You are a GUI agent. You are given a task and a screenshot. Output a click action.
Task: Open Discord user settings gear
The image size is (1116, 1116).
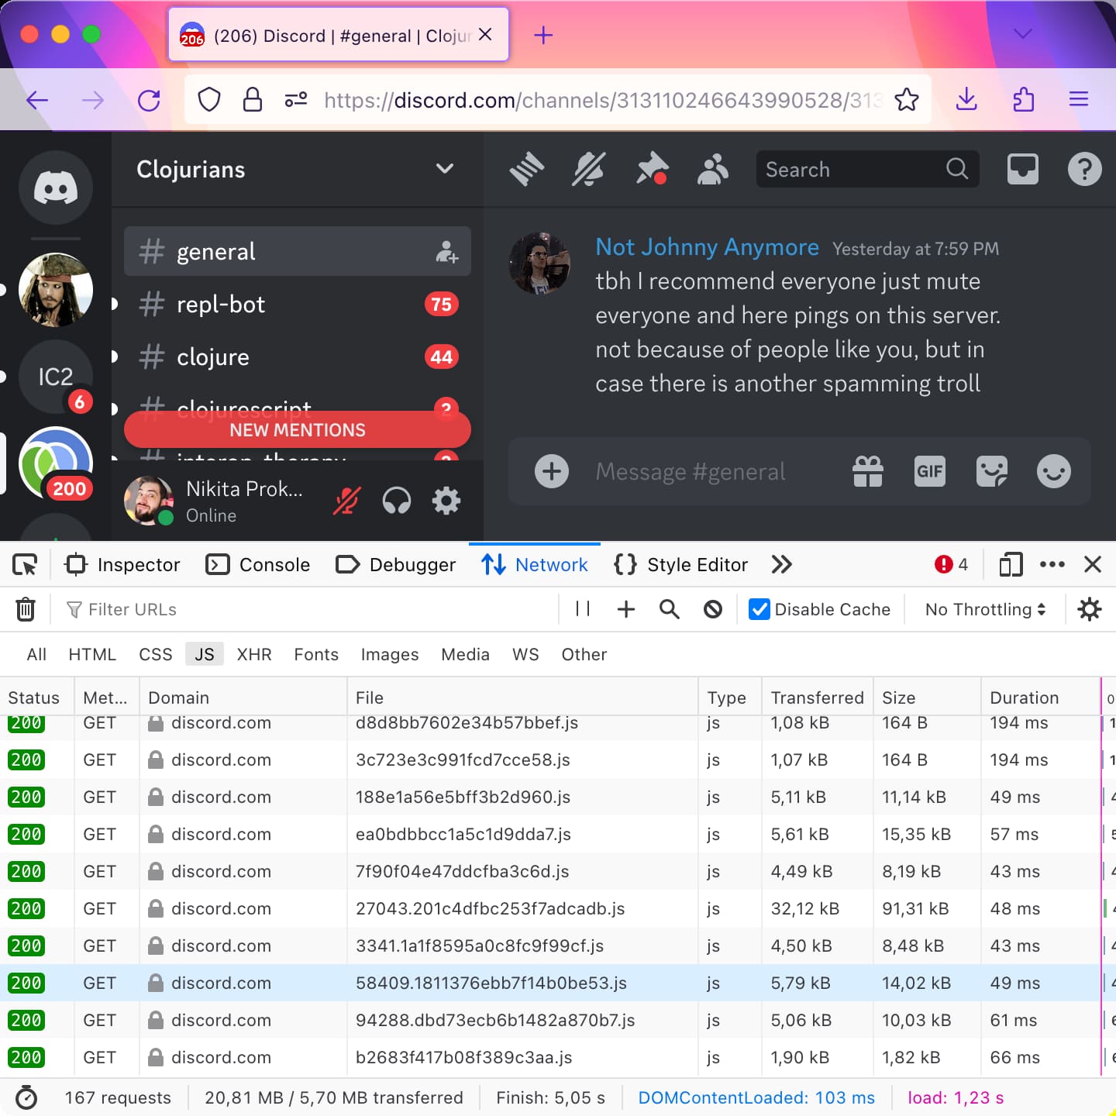(446, 501)
